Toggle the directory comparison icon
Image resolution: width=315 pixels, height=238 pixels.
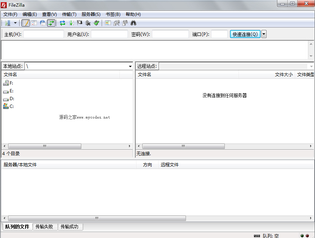pyautogui.click(x=116, y=23)
